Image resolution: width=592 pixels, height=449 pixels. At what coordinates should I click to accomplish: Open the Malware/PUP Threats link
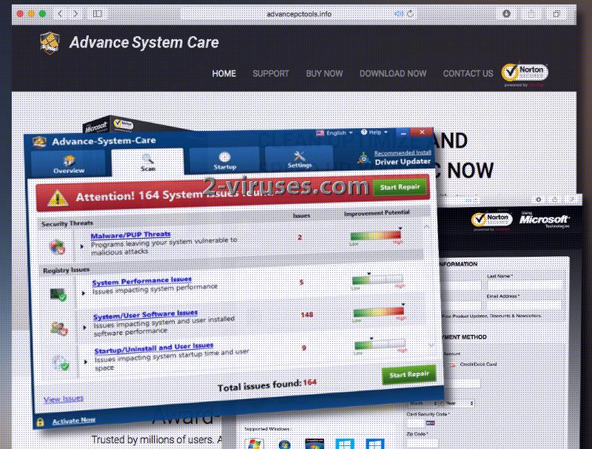131,235
